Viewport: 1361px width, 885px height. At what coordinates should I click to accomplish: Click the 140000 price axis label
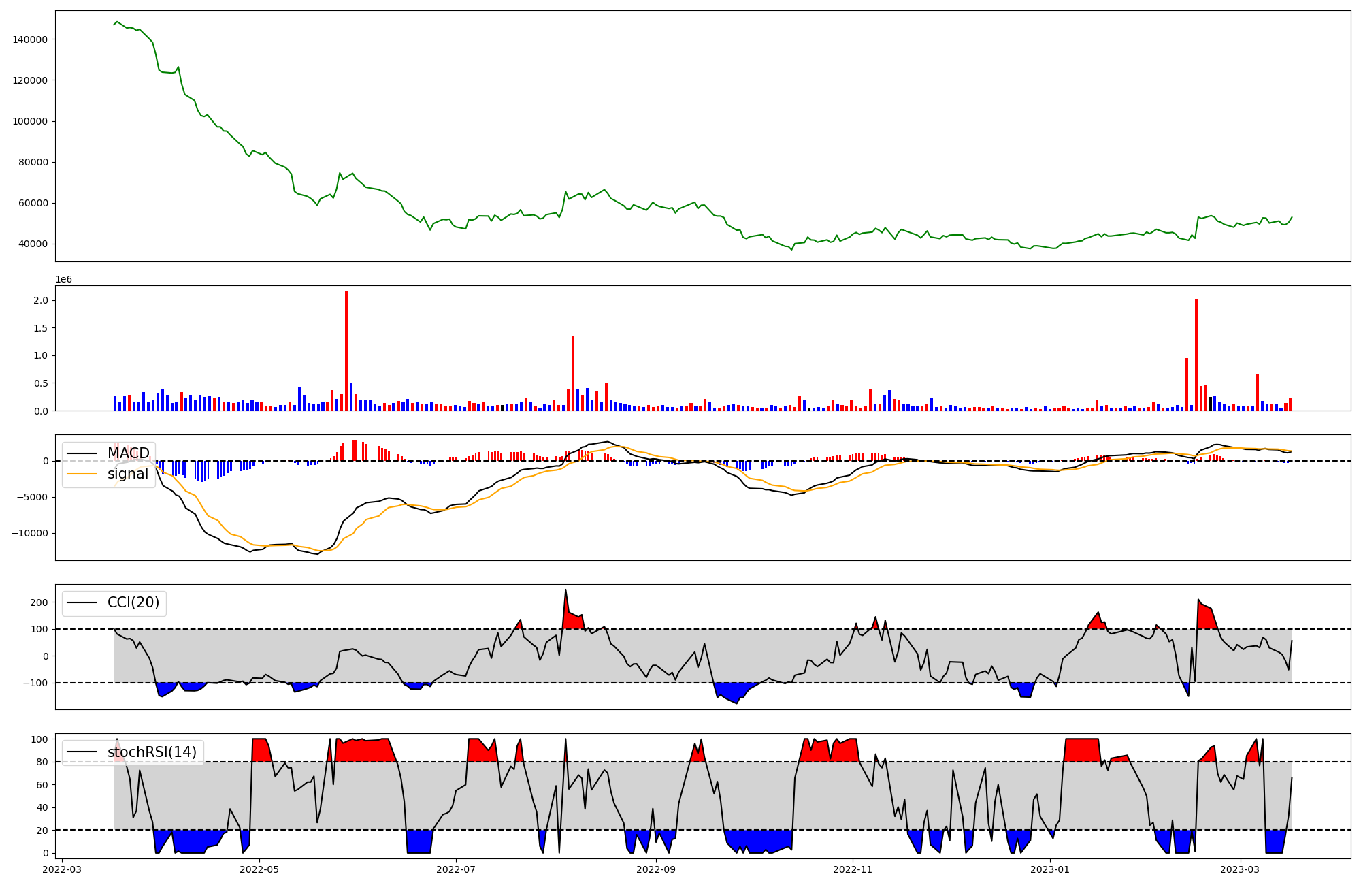30,39
